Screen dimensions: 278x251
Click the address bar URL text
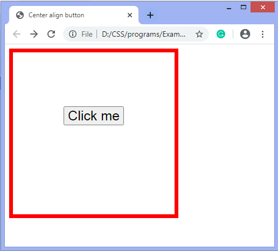click(x=143, y=34)
